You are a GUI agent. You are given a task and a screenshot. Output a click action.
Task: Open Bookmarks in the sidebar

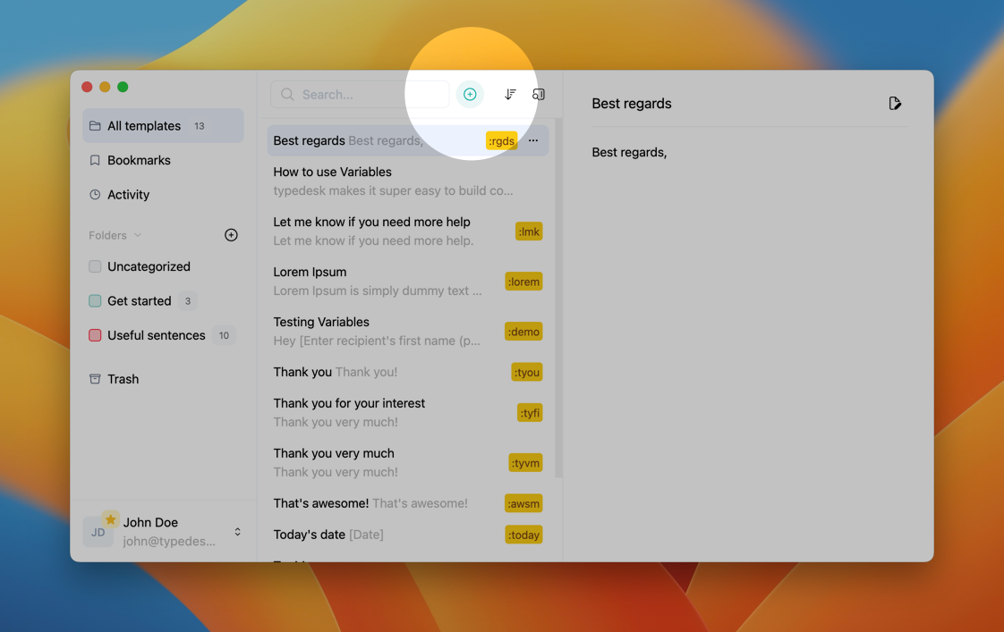[139, 160]
